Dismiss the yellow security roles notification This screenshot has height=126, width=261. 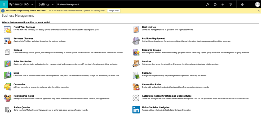[x=259, y=11]
